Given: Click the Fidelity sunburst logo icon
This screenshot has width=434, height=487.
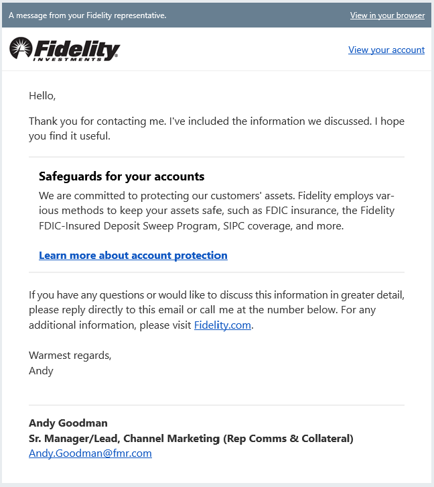Looking at the screenshot, I should tap(21, 48).
